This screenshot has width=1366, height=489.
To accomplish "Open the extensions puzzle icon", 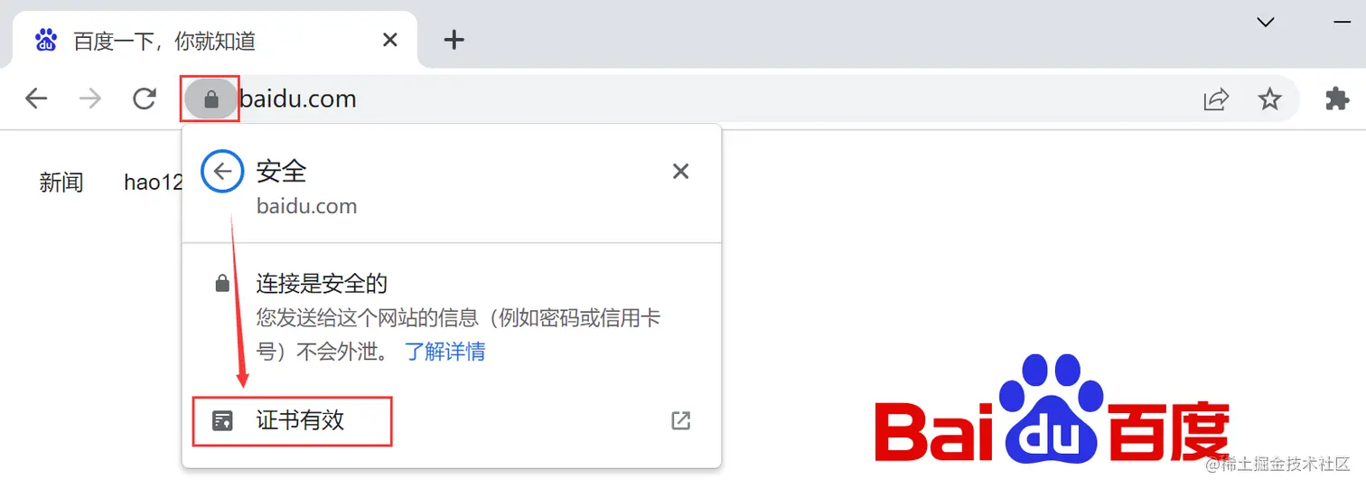I will (x=1337, y=99).
